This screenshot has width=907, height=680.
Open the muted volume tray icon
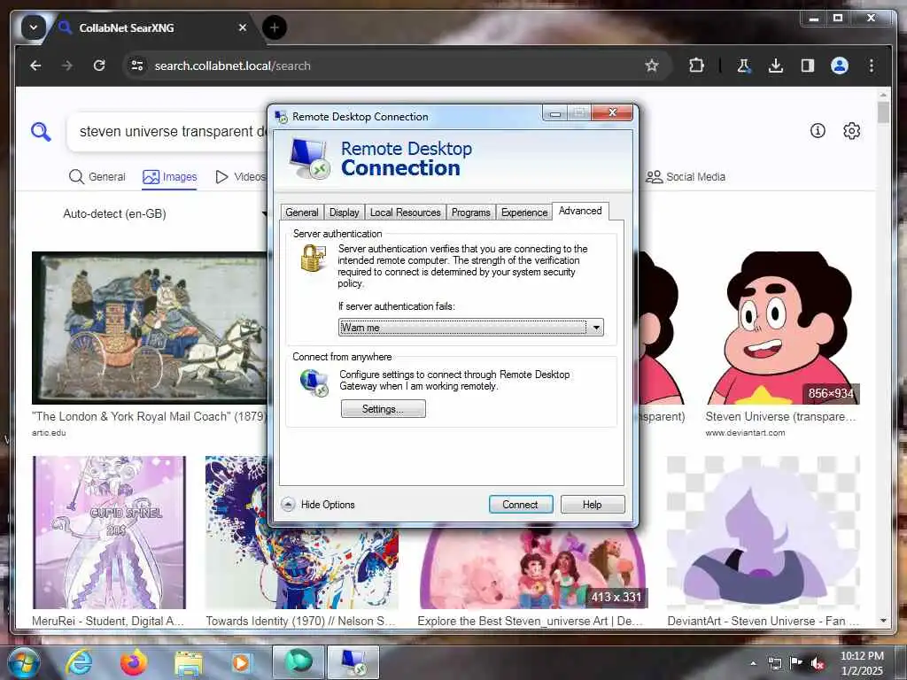tap(818, 663)
